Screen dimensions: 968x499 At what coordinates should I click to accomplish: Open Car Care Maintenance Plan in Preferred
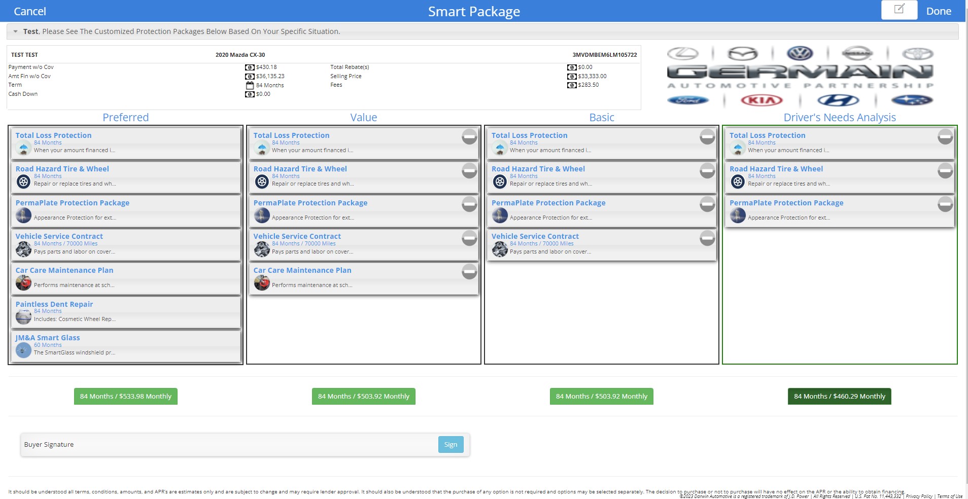pos(64,270)
